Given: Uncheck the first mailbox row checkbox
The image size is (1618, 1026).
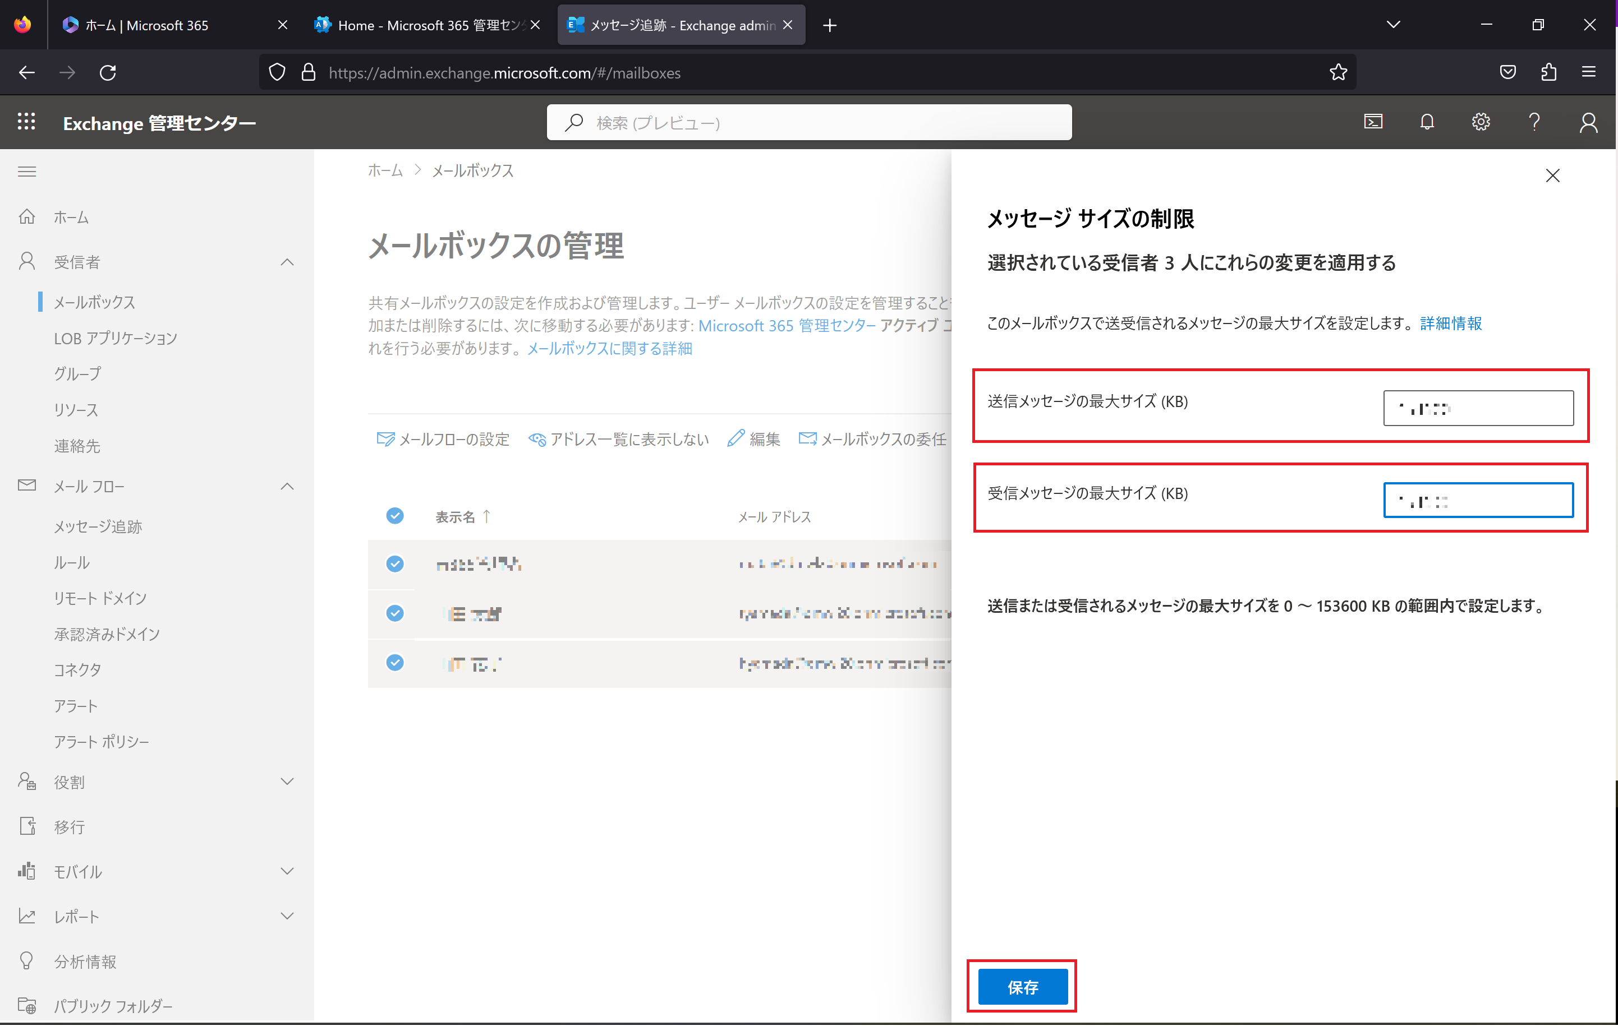Looking at the screenshot, I should (x=395, y=563).
